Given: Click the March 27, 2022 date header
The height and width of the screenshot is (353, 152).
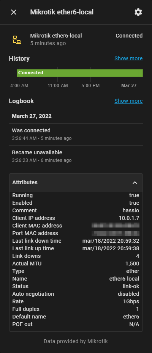Looking at the screenshot, I should [x=32, y=116].
